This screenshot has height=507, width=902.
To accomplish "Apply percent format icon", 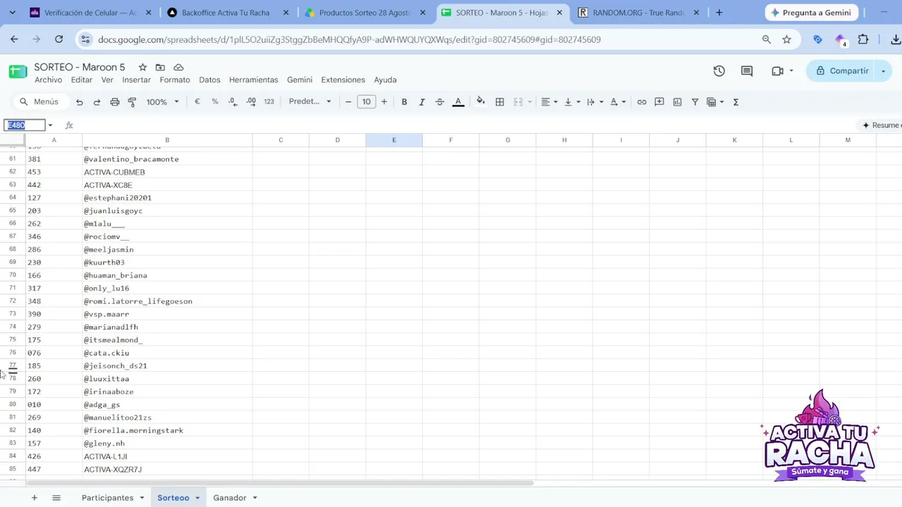I will [x=215, y=102].
